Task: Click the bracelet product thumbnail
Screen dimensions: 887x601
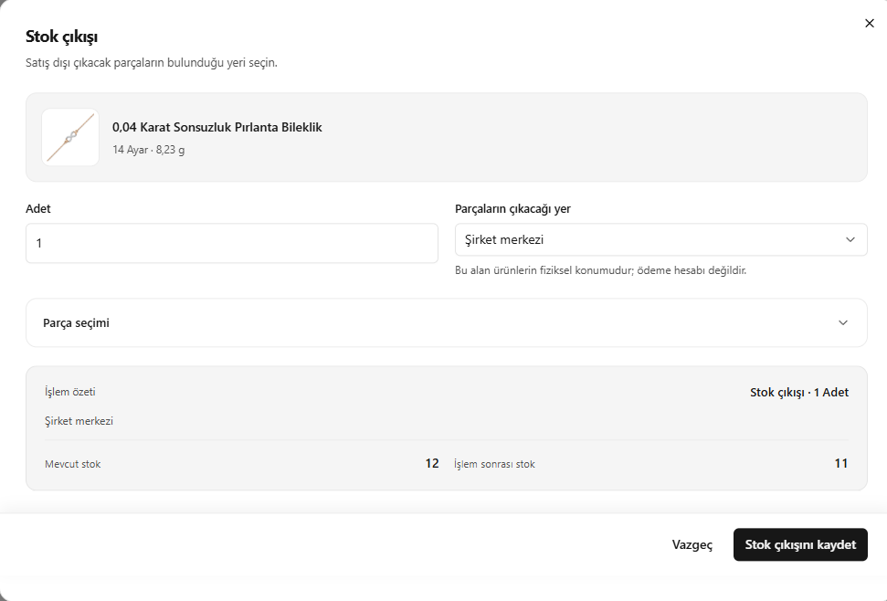Action: coord(70,137)
